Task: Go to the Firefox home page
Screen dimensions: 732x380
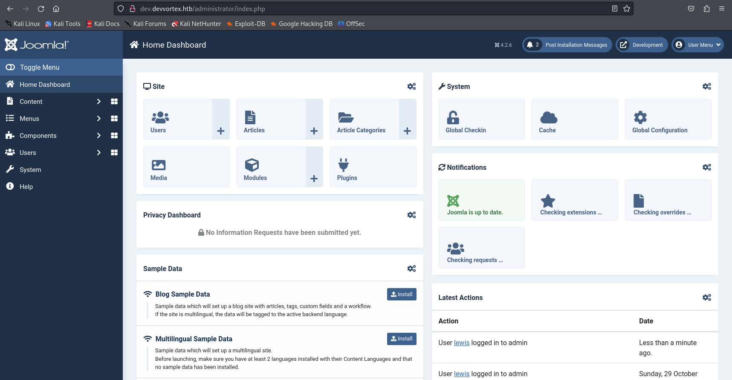Action: pyautogui.click(x=56, y=9)
